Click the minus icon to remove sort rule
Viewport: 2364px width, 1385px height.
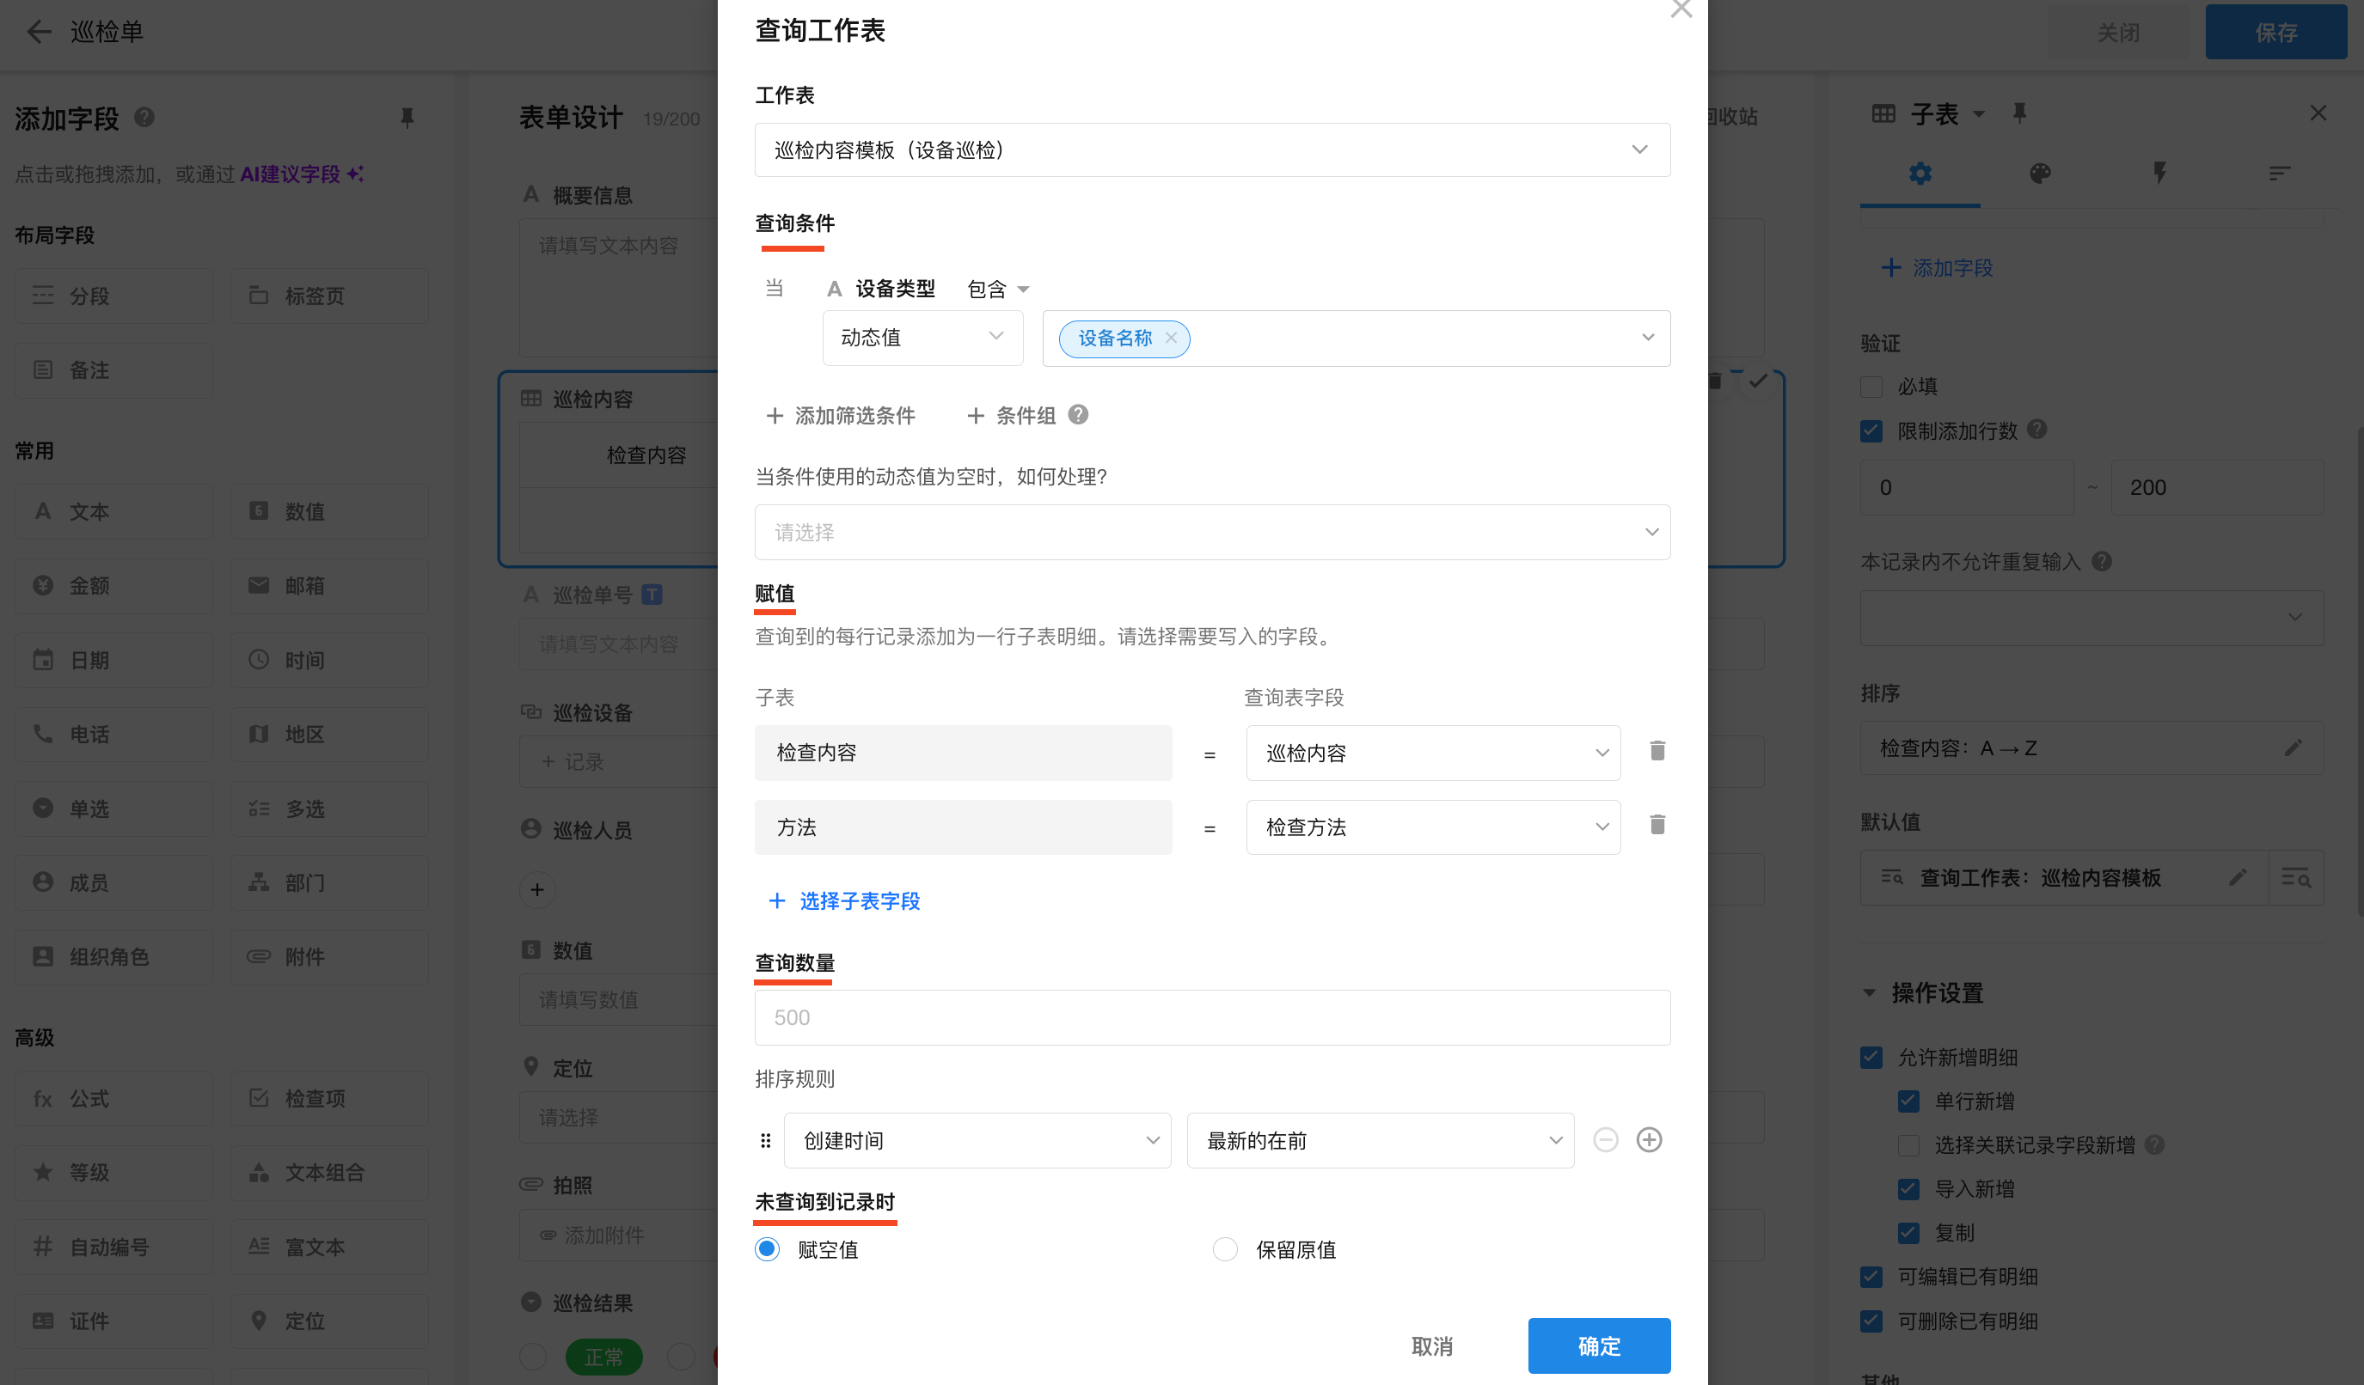[x=1605, y=1139]
